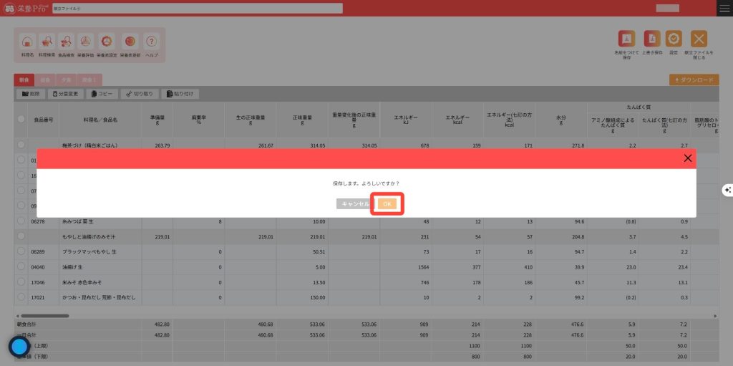Viewport: 733px width, 366px height.
Task: Click the ヘルプ help icon
Action: pyautogui.click(x=151, y=43)
